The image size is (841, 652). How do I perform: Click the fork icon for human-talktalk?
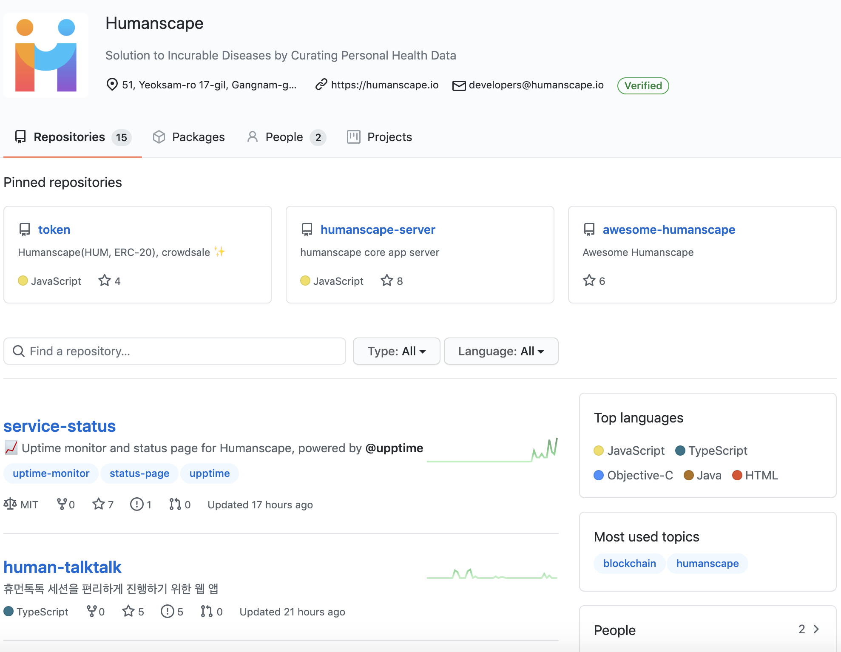pyautogui.click(x=91, y=611)
